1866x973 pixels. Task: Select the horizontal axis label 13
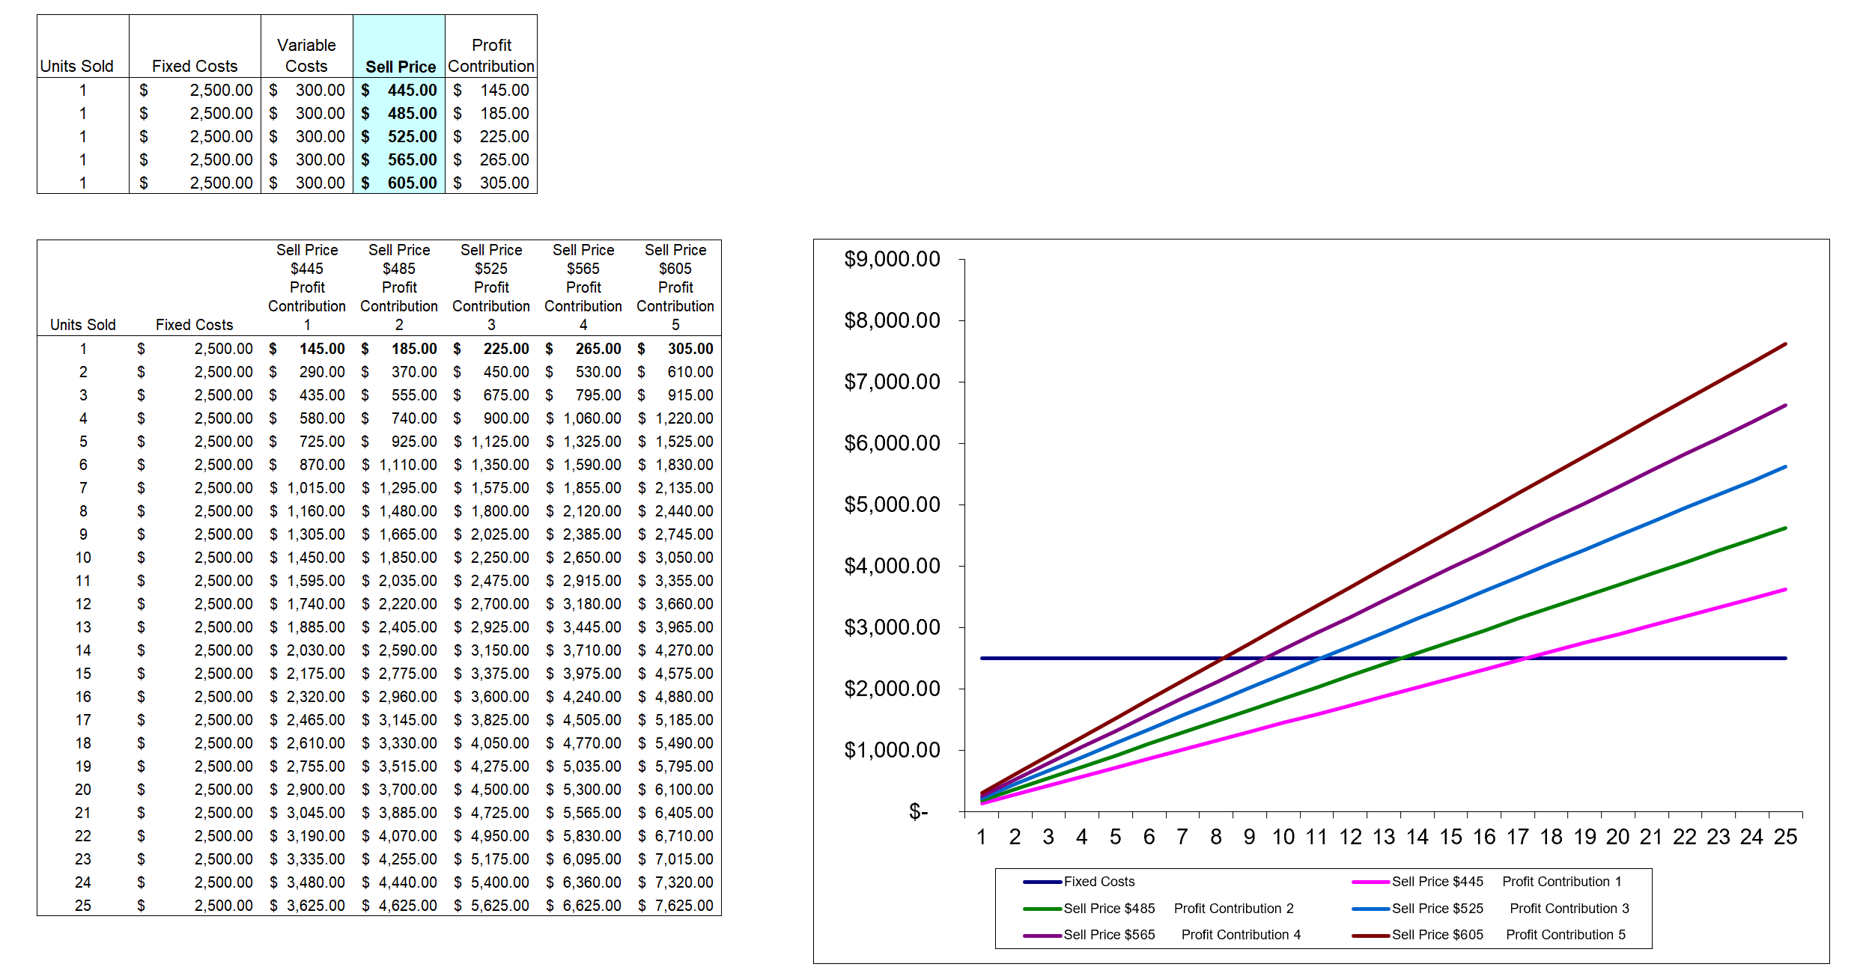pyautogui.click(x=1385, y=837)
